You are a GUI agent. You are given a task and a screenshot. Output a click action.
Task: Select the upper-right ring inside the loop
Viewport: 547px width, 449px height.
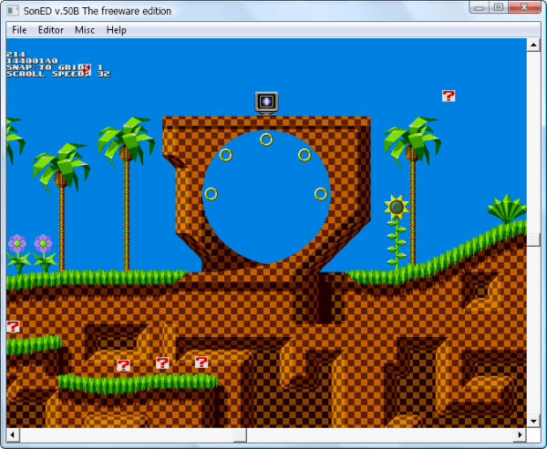coord(304,155)
